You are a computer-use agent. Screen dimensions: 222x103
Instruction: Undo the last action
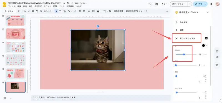tap(25, 11)
